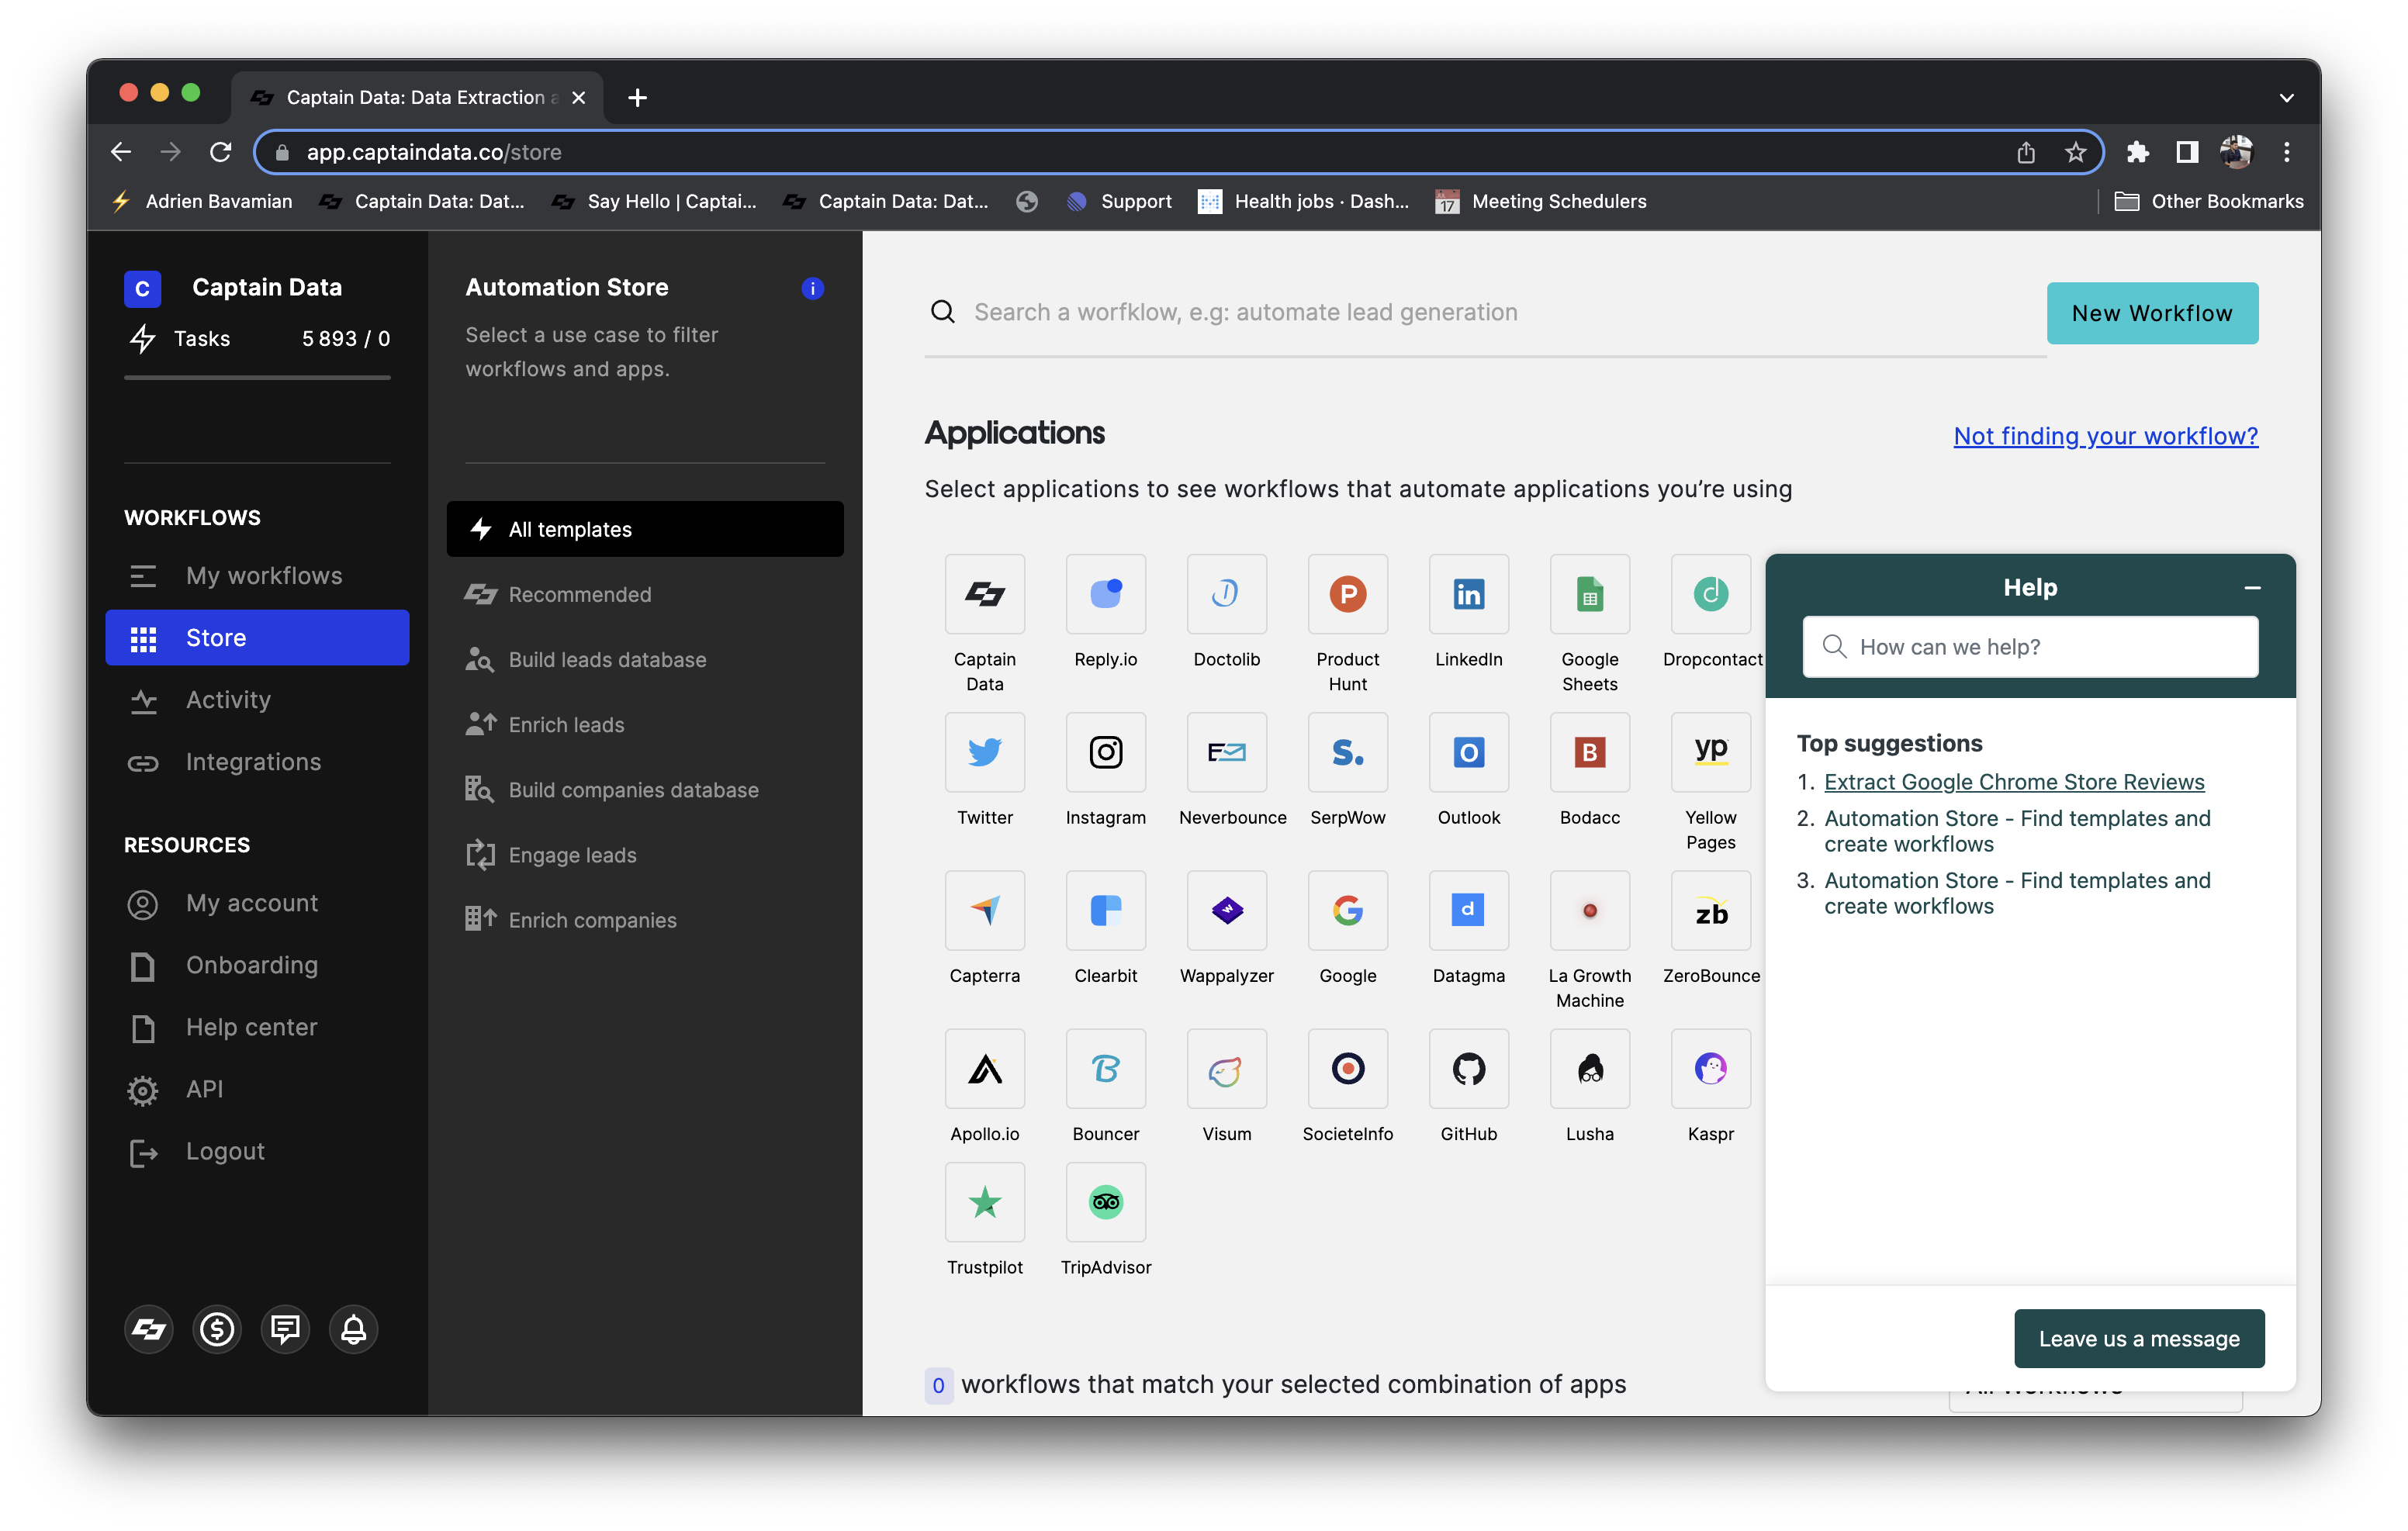Image resolution: width=2408 pixels, height=1531 pixels.
Task: Open Integrations in the sidebar
Action: [257, 762]
